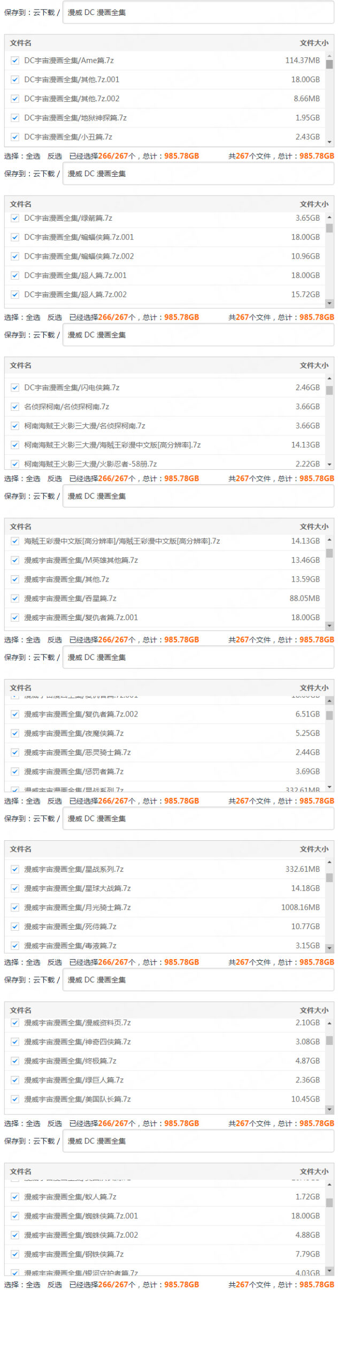Screen dimensions: 338x1371
Task: Click 全选 below the list containing 小丑篇.7z
Action: pyautogui.click(x=33, y=156)
